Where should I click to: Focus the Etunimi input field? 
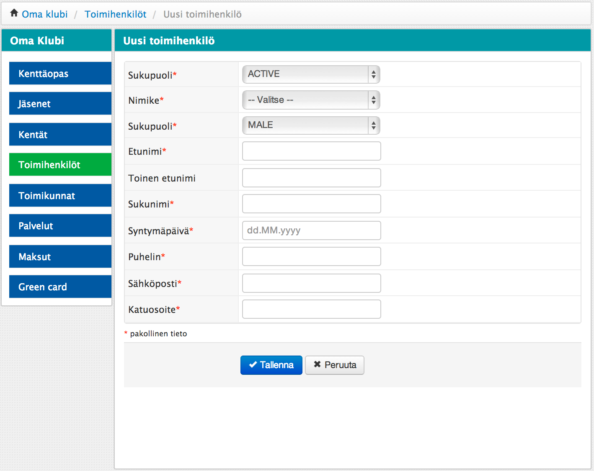(312, 151)
